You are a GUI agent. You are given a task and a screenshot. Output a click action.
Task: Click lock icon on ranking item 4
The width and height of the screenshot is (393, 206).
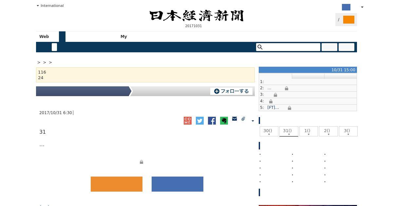click(x=271, y=101)
